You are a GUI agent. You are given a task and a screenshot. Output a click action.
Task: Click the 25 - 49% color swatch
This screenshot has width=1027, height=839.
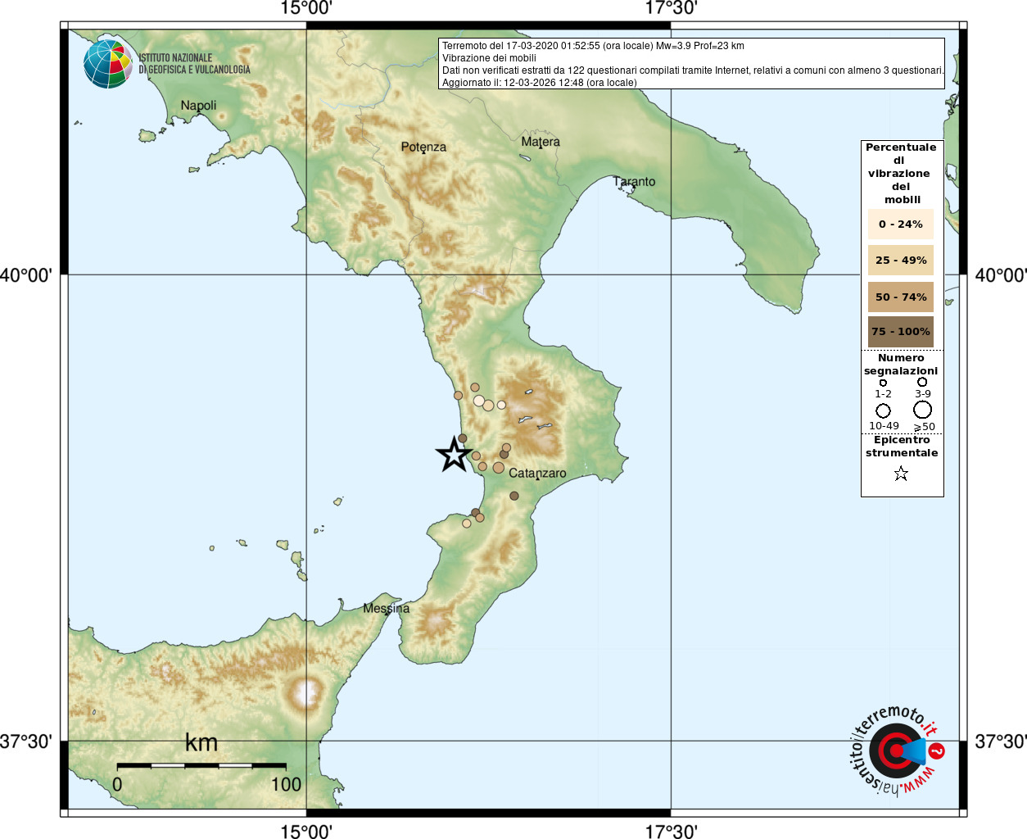point(901,261)
